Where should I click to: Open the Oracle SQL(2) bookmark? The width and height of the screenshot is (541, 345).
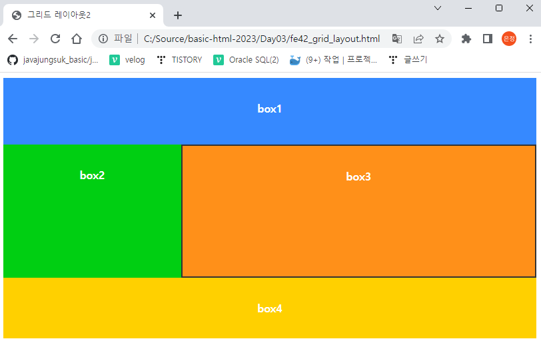click(x=246, y=60)
